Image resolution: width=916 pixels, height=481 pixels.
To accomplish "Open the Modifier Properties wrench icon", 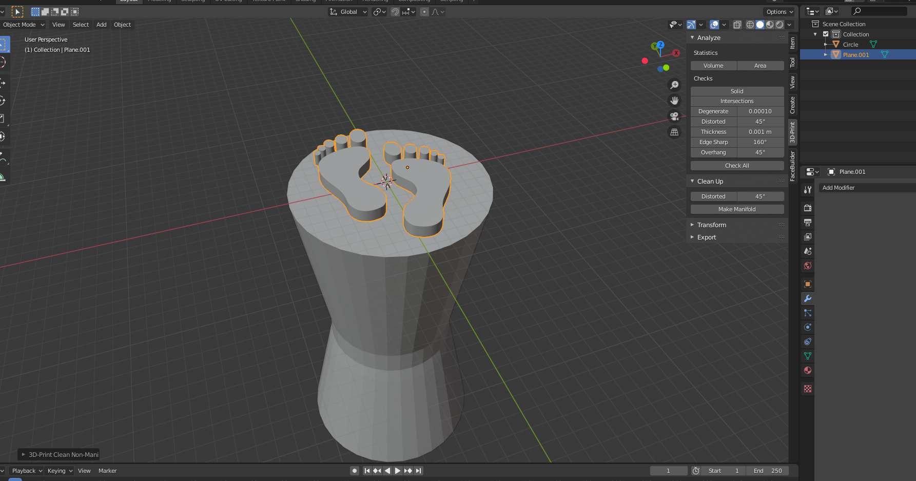I will (x=807, y=298).
